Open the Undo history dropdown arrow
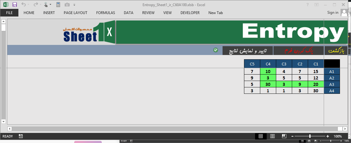Viewport: 351px width, 143px height. (x=28, y=5)
